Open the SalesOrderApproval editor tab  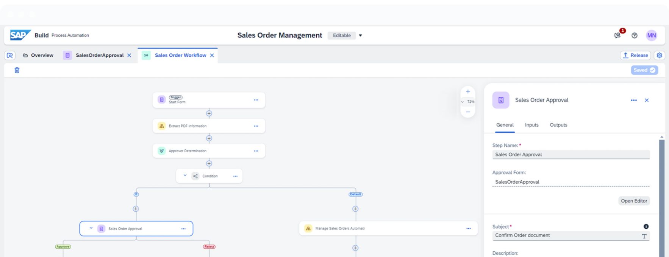pos(99,55)
